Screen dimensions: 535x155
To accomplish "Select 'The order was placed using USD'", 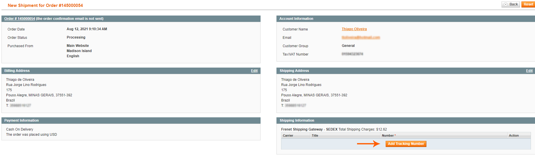I will (x=31, y=135).
